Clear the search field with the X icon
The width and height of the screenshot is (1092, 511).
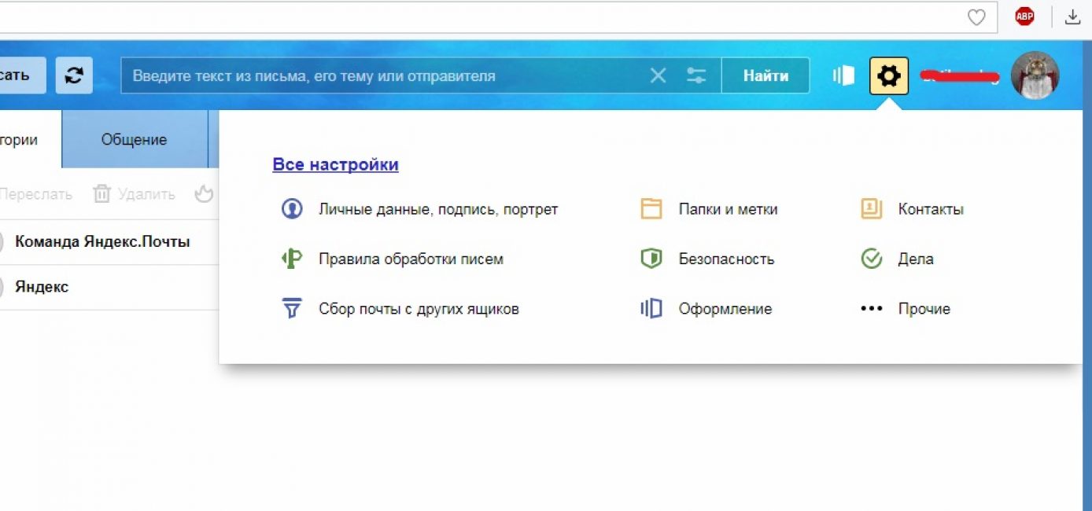tap(658, 75)
